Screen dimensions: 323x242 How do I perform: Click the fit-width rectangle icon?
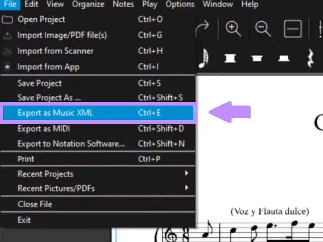point(293,29)
